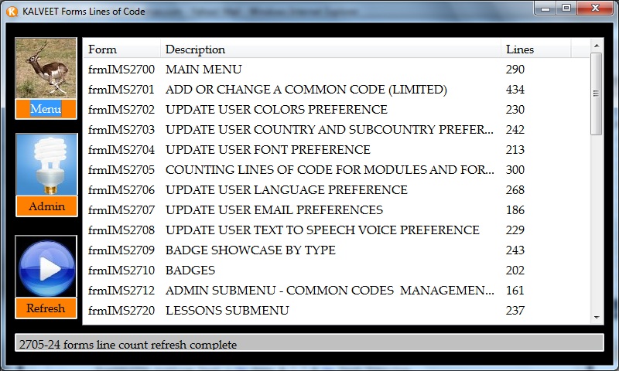The height and width of the screenshot is (371, 619).
Task: Sort list by Lines column header
Action: [535, 49]
